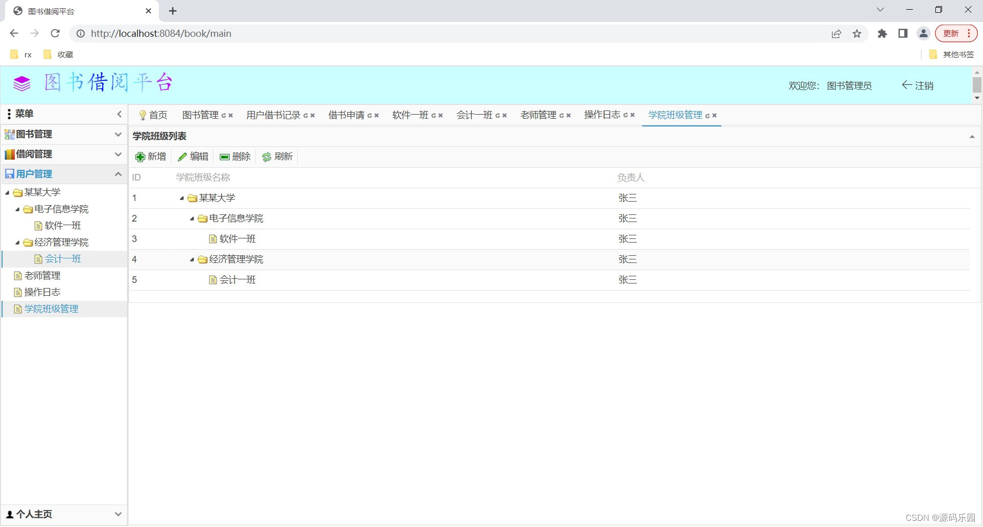
Task: Open the browser extensions puzzle icon
Action: coord(882,33)
